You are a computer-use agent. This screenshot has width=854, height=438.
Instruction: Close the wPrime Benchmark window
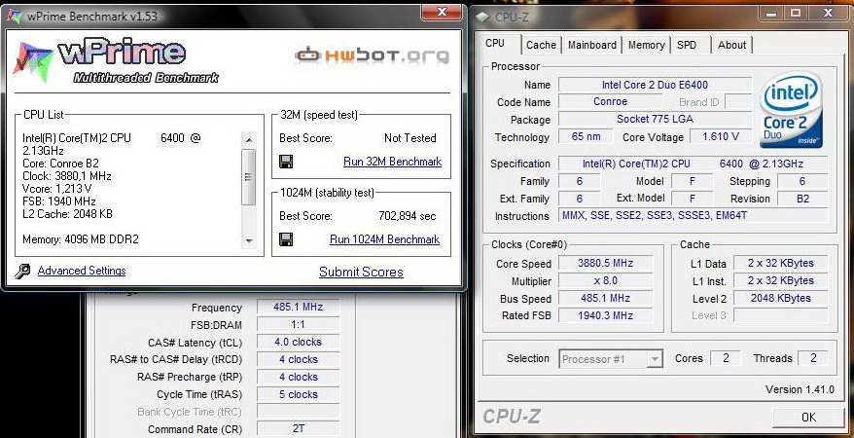(x=443, y=12)
